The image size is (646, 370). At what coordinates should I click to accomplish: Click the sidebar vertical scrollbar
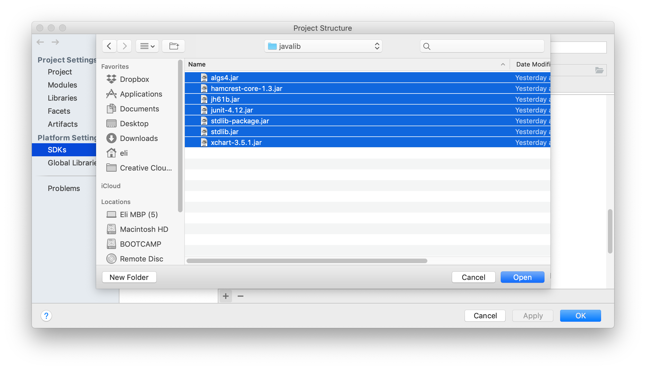tap(180, 136)
